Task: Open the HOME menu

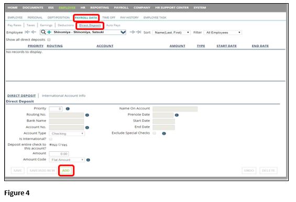Action: tap(13, 7)
